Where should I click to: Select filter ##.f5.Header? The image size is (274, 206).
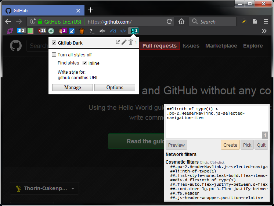(185, 193)
